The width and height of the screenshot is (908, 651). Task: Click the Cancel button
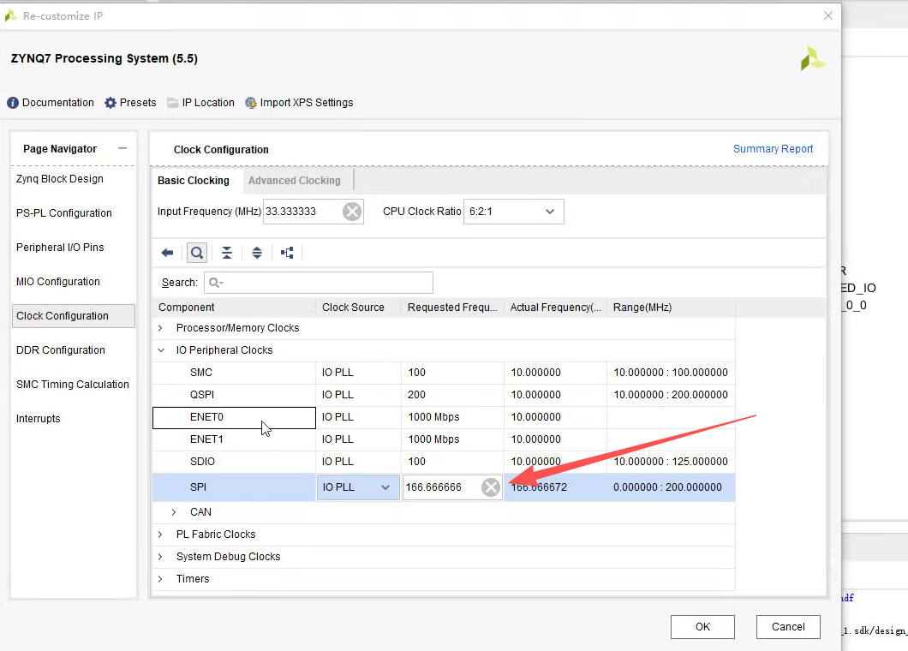[x=788, y=627]
